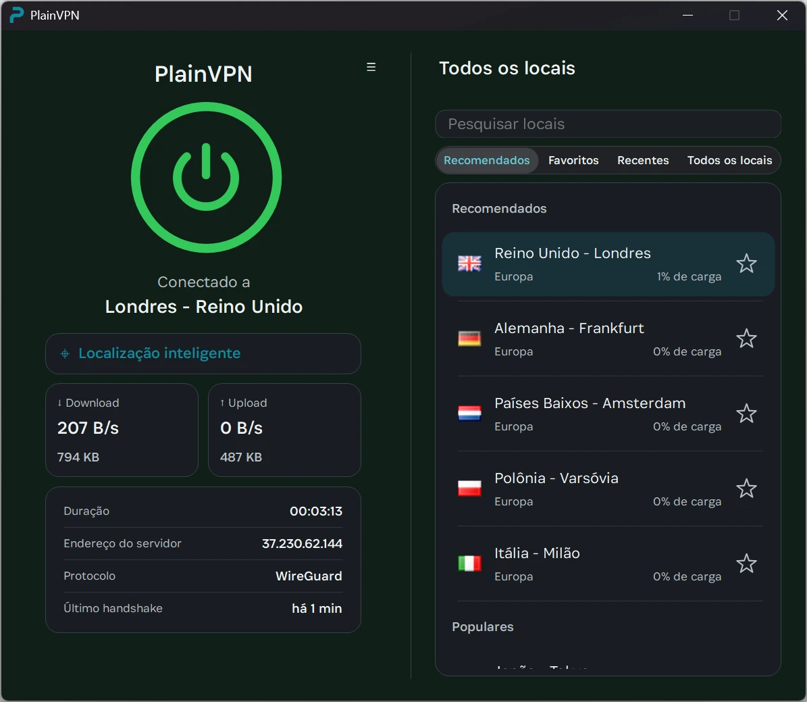Click the Poland flag icon
Image resolution: width=807 pixels, height=702 pixels.
[469, 488]
